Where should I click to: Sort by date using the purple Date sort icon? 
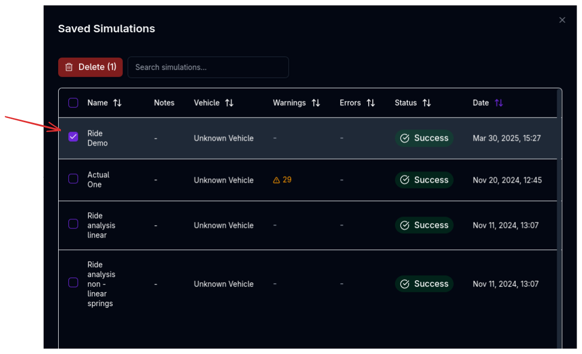(x=497, y=102)
